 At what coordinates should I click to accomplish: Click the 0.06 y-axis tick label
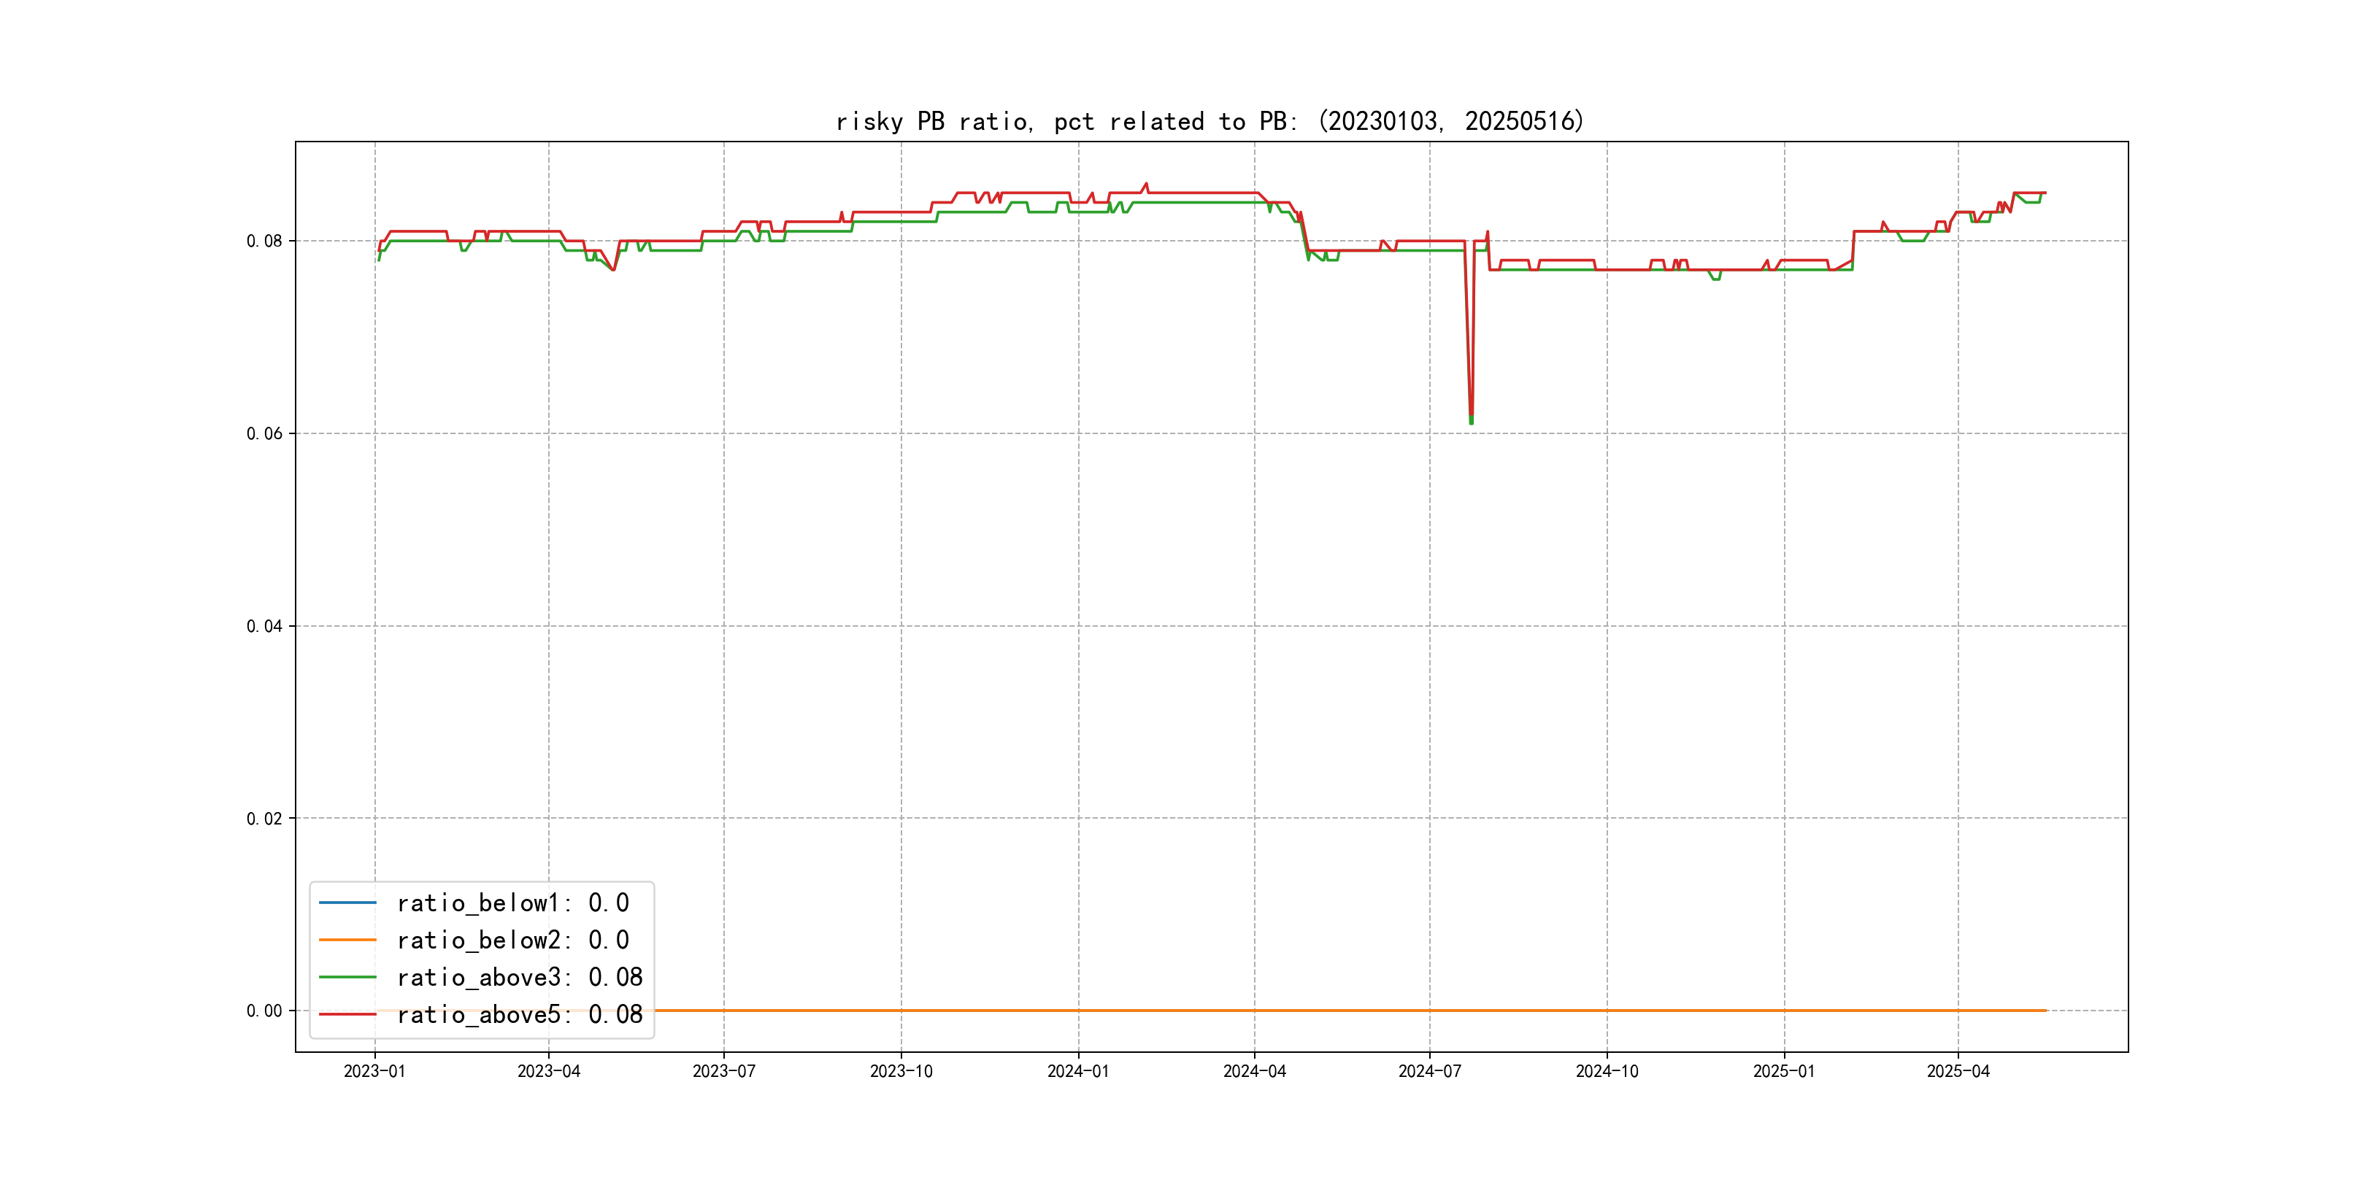[x=264, y=433]
